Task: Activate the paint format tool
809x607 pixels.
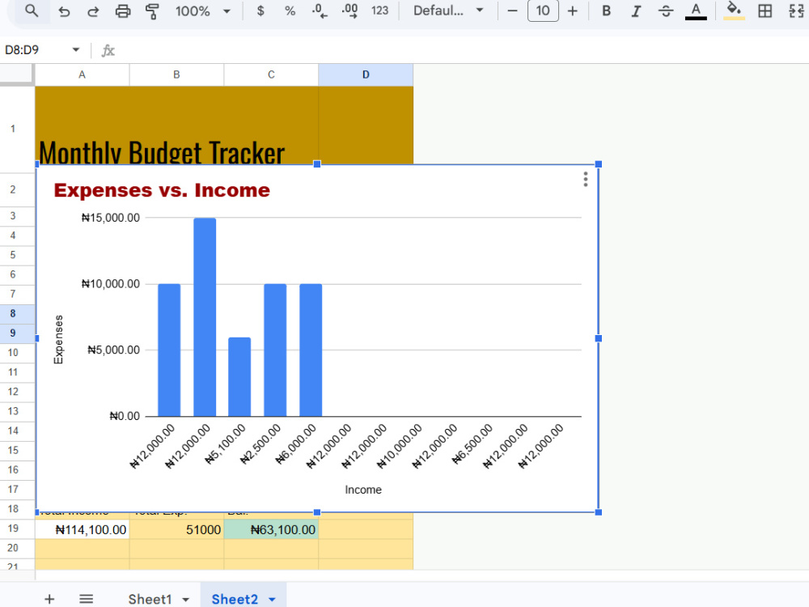Action: pyautogui.click(x=152, y=11)
